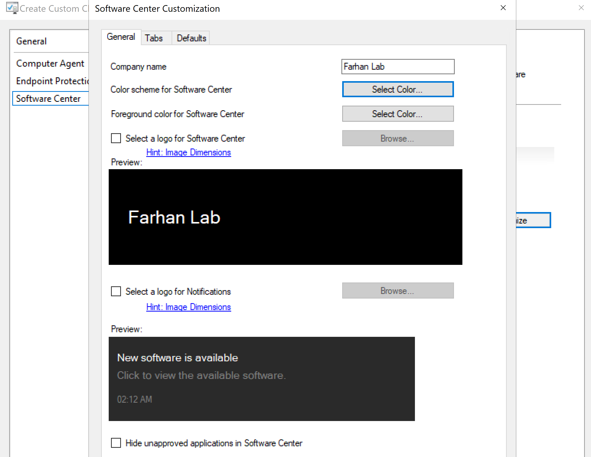
Task: Close the Software Center Customization dialog
Action: click(503, 8)
